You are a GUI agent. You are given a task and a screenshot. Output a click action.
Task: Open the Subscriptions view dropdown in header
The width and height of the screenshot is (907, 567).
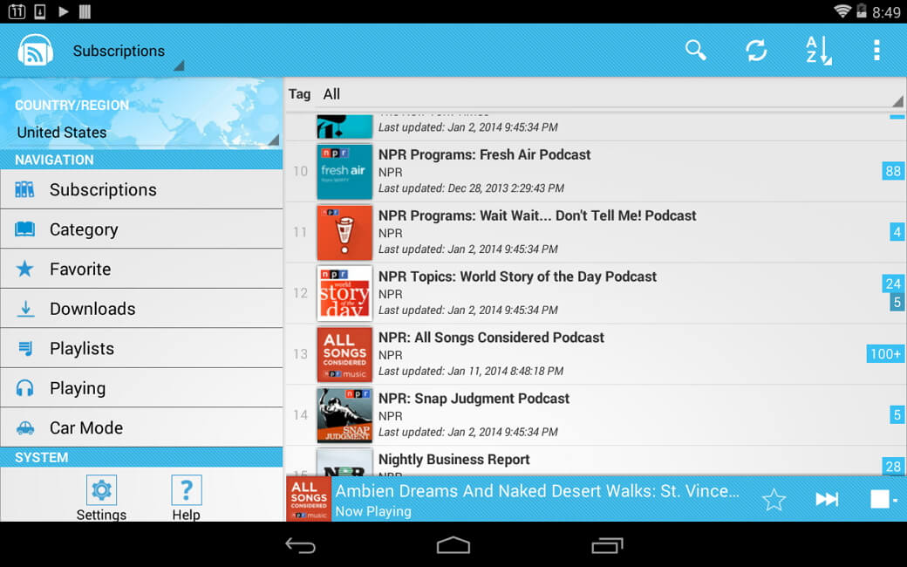pos(126,51)
